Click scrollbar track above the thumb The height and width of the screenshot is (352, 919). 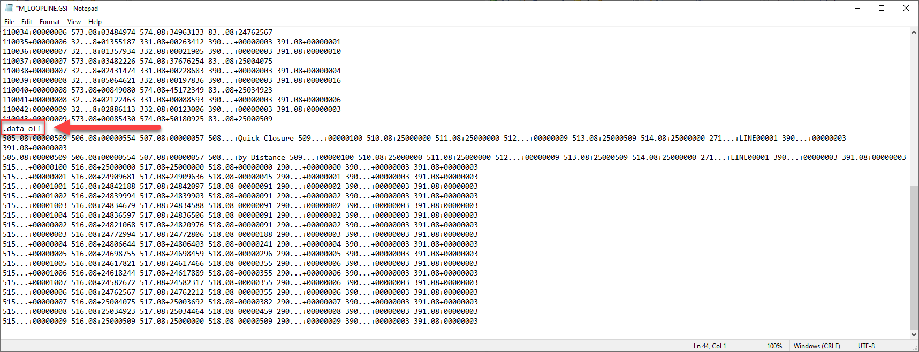[914, 107]
